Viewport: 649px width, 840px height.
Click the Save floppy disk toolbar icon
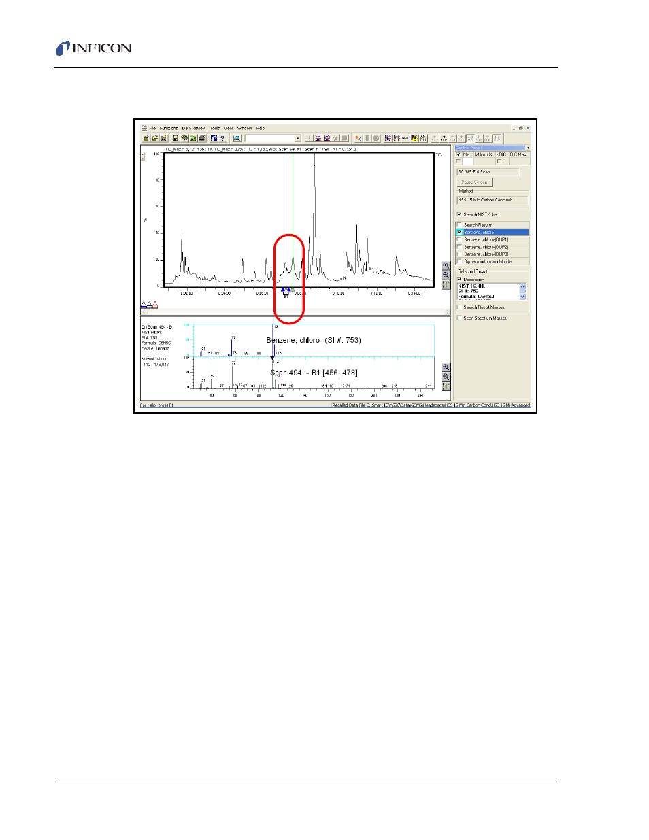176,138
